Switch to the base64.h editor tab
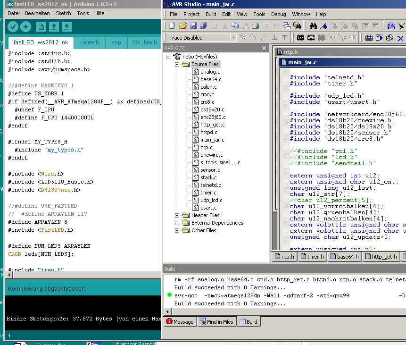 [x=345, y=257]
